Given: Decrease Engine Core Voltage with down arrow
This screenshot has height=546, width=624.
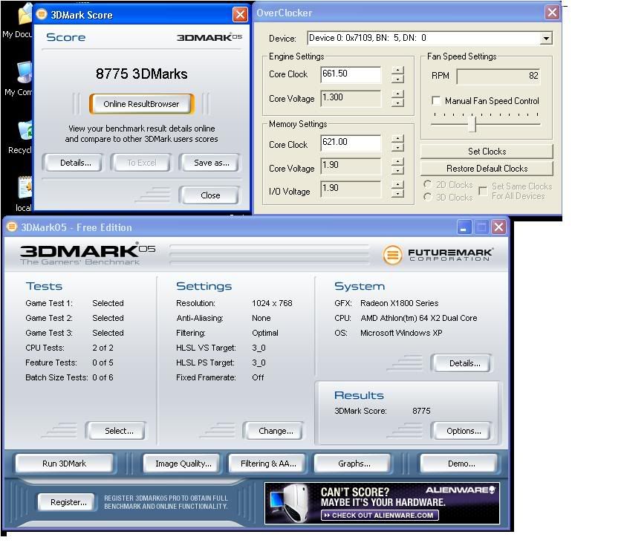Looking at the screenshot, I should (397, 103).
